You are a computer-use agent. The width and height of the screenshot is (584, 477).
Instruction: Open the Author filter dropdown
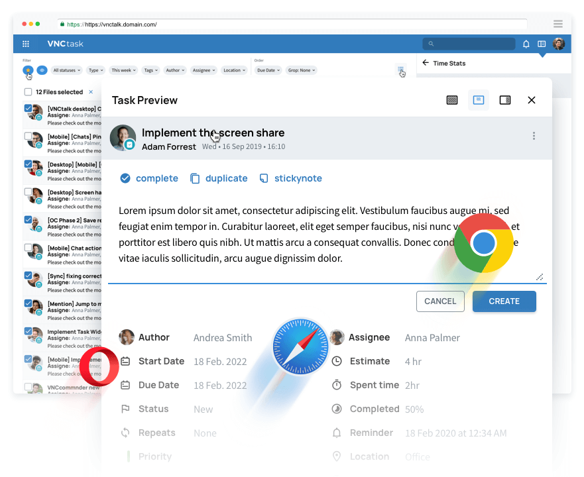(x=175, y=70)
